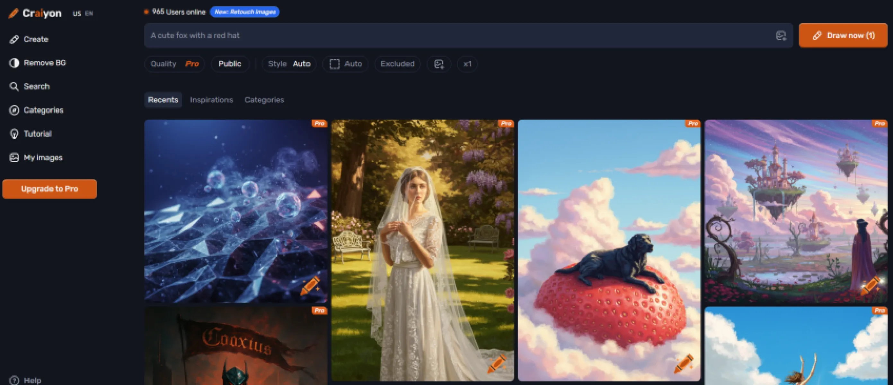Image resolution: width=893 pixels, height=385 pixels.
Task: Open the x1 image count selector
Action: (467, 64)
